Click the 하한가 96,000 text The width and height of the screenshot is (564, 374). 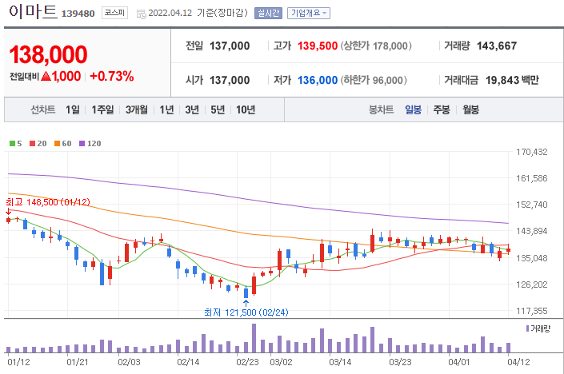[374, 80]
